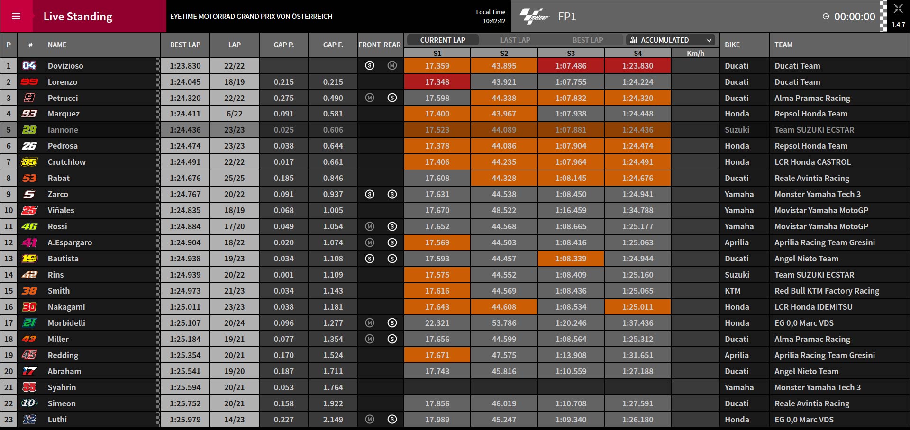Click the session timer clock icon
Viewport: 910px width, 430px height.
coord(826,17)
